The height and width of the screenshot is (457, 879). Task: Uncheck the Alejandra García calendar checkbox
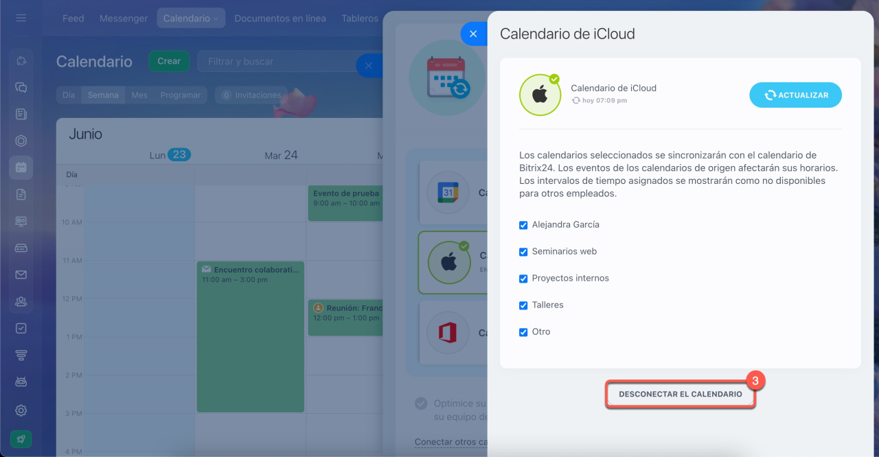pyautogui.click(x=523, y=225)
